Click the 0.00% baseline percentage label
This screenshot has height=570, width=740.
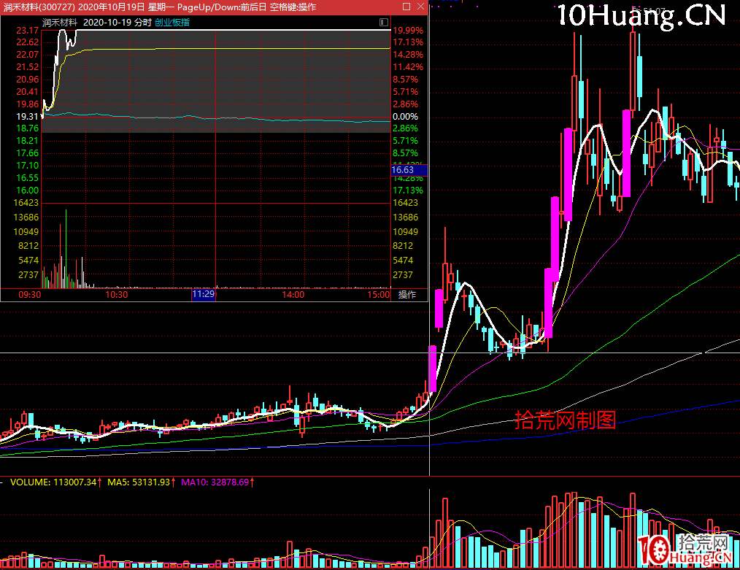406,116
